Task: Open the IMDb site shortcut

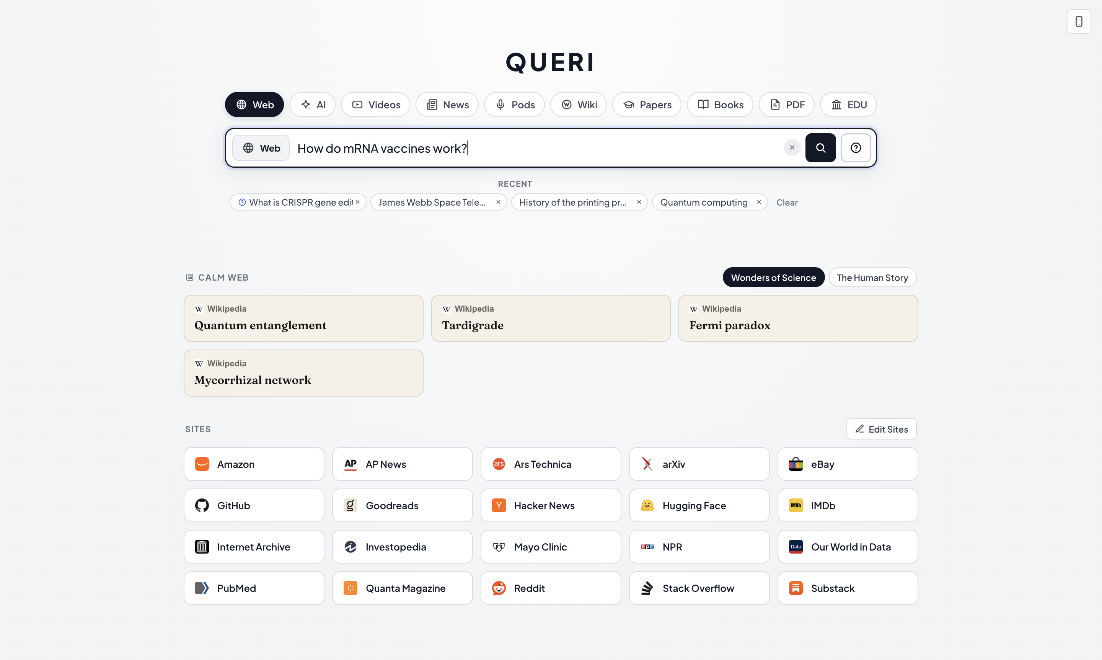Action: [847, 505]
